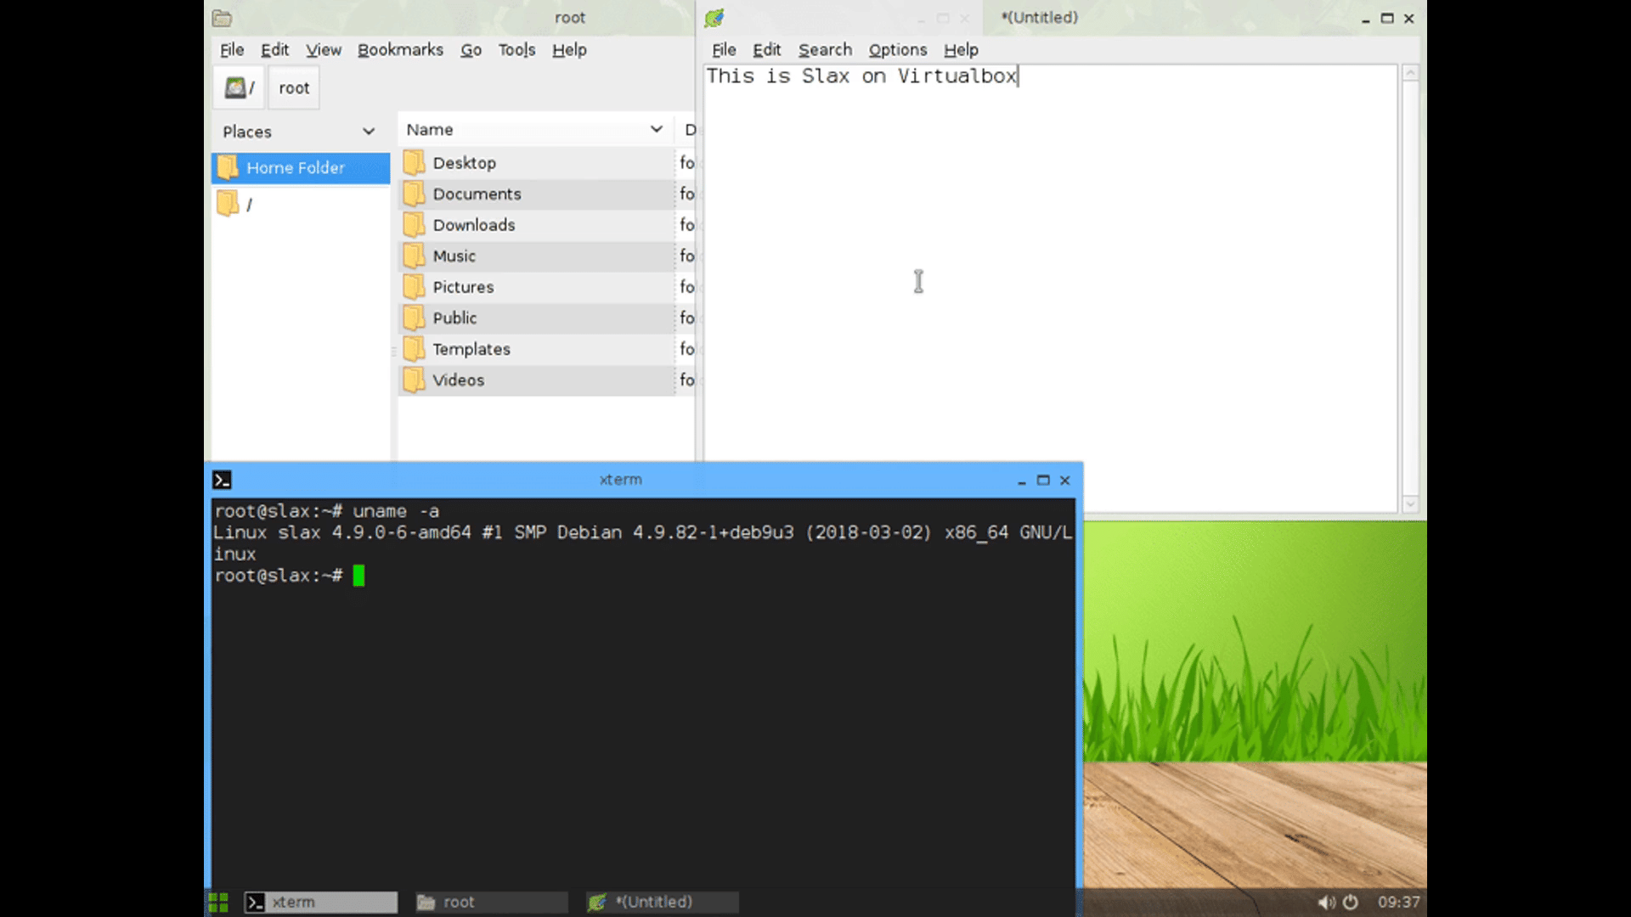Image resolution: width=1631 pixels, height=917 pixels.
Task: Click the Name column sort arrow
Action: coord(656,130)
